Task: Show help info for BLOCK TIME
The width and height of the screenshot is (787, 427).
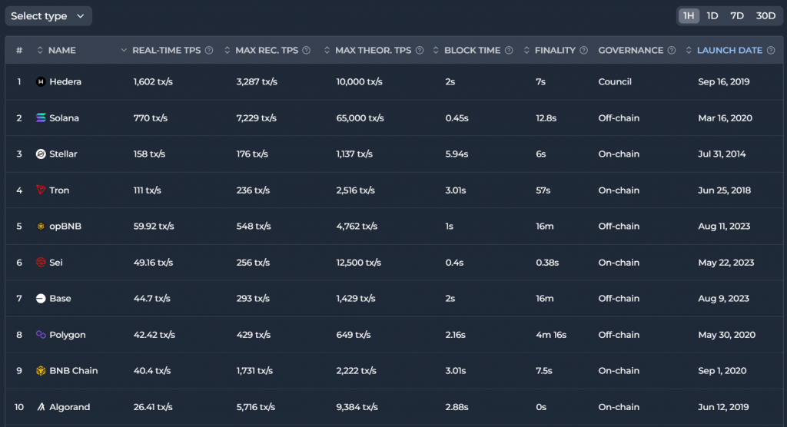Action: (x=509, y=50)
